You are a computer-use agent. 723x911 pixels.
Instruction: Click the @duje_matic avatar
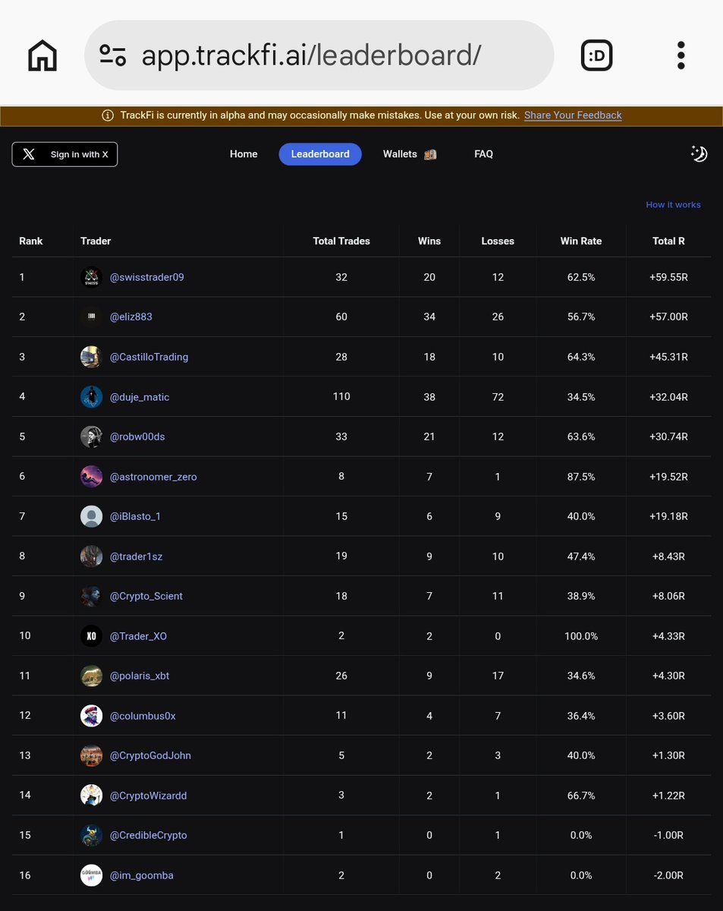coord(91,397)
